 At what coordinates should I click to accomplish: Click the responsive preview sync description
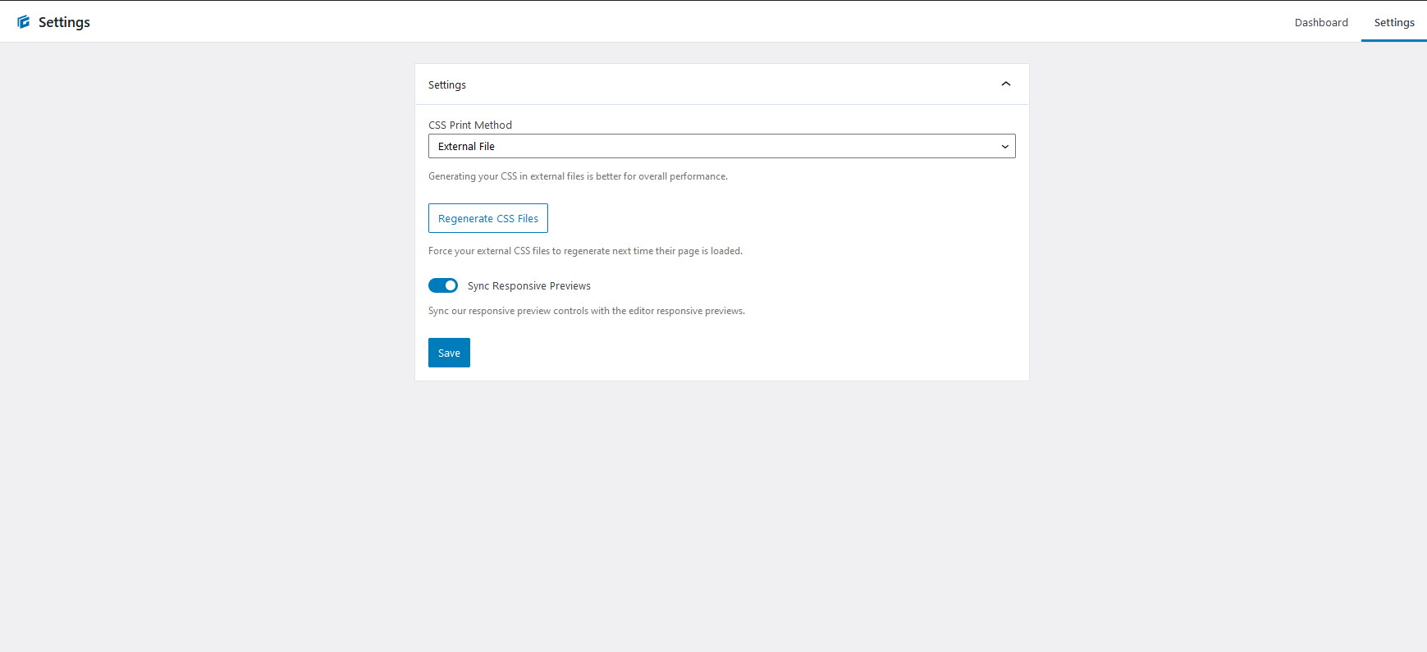pyautogui.click(x=587, y=311)
